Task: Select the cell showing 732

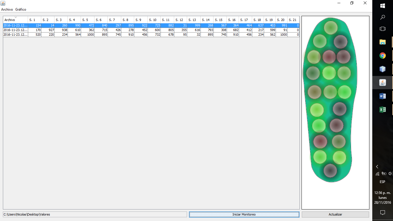Action: coord(154,35)
